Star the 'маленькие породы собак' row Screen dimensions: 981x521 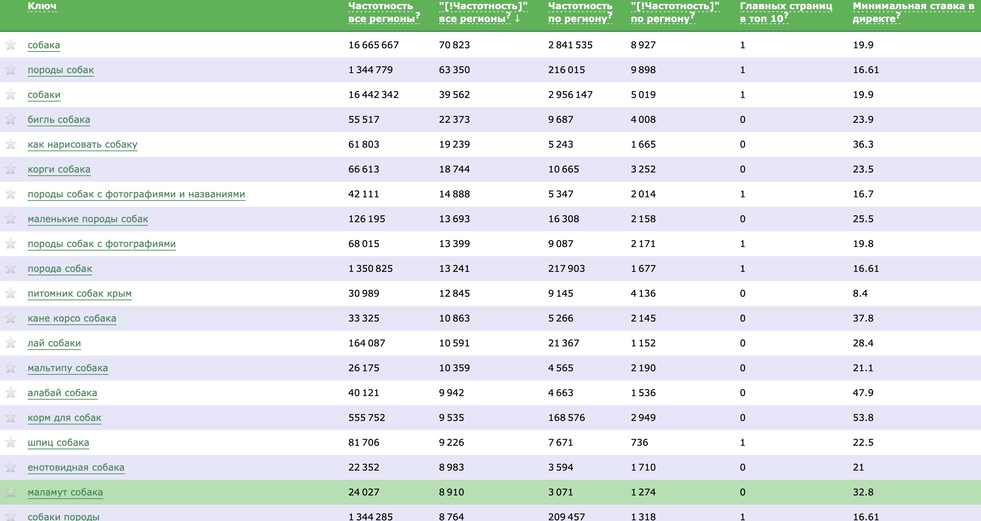[11, 218]
